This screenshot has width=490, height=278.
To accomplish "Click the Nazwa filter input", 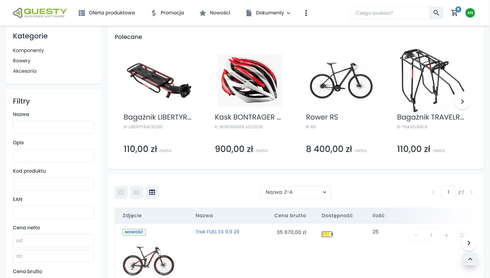I will coord(53,127).
